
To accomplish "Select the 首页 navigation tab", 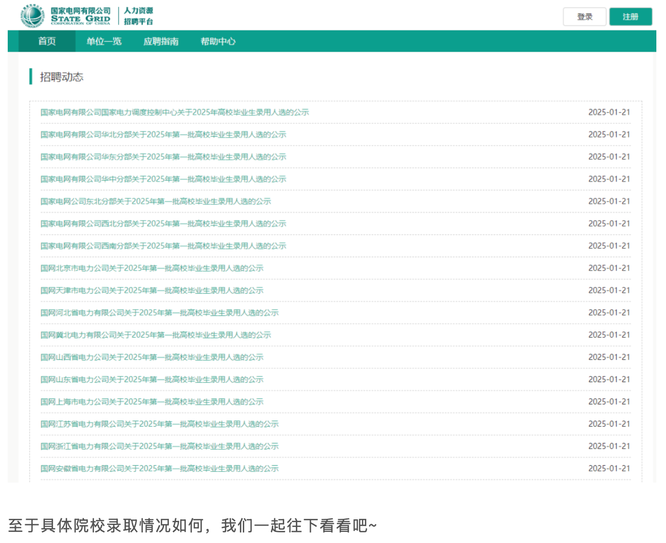I will point(47,42).
